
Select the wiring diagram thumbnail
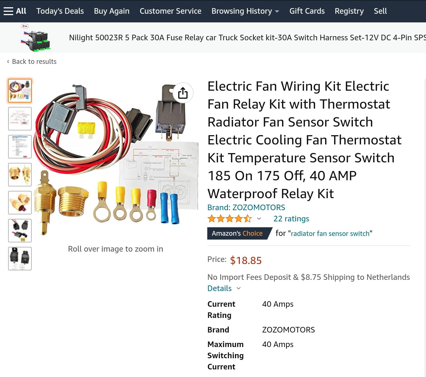point(20,119)
